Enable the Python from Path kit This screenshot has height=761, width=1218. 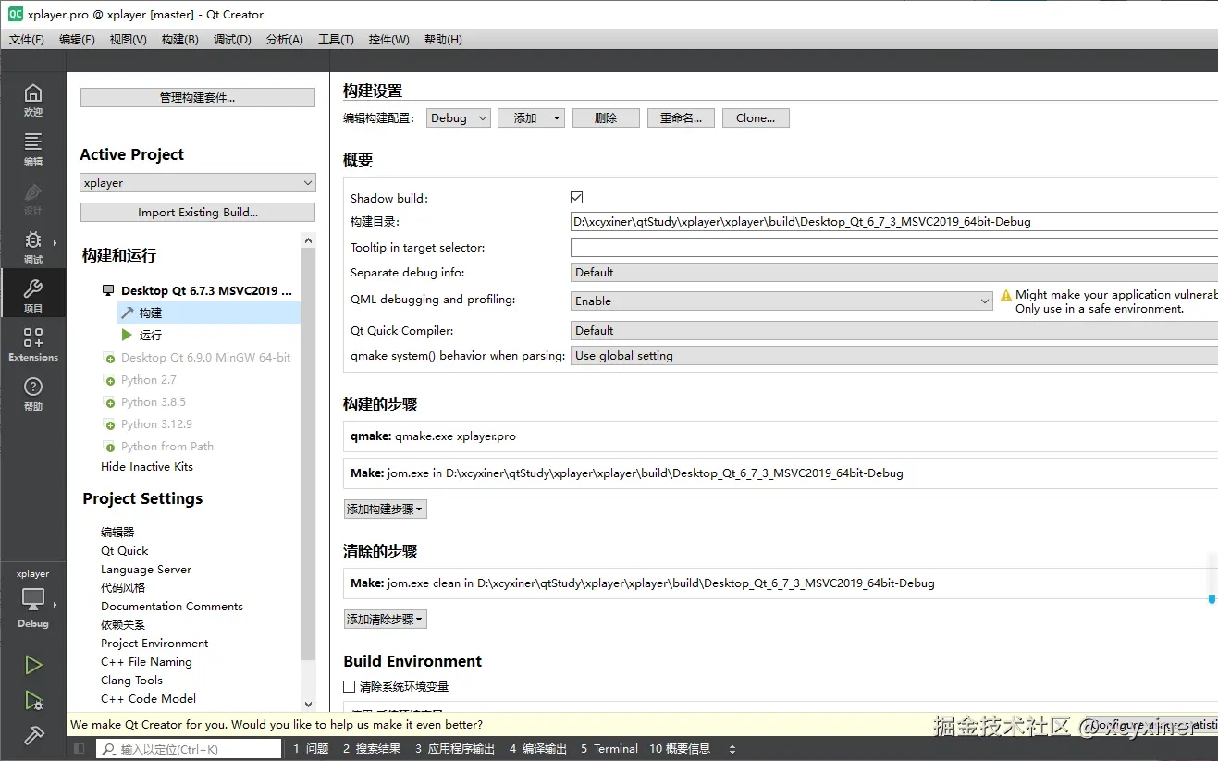coord(158,446)
